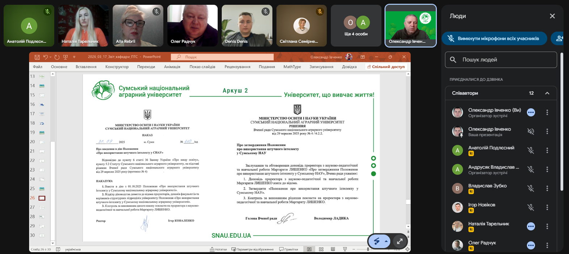
Task: Toggle the Нотатки notes pane
Action: [218, 249]
